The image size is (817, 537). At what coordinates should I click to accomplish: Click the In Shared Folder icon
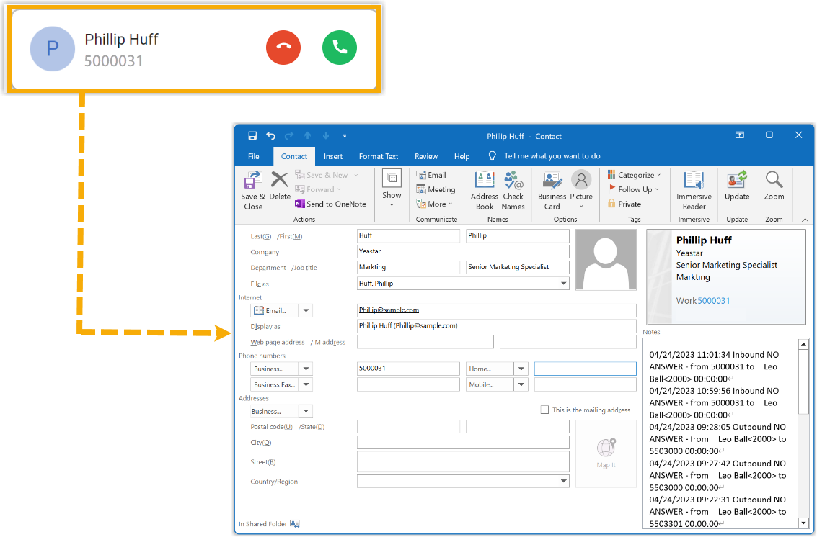[295, 523]
